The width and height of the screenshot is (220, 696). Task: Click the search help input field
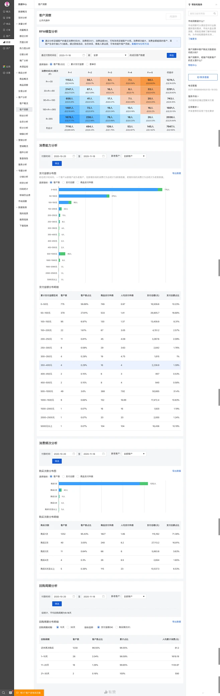pos(201,14)
